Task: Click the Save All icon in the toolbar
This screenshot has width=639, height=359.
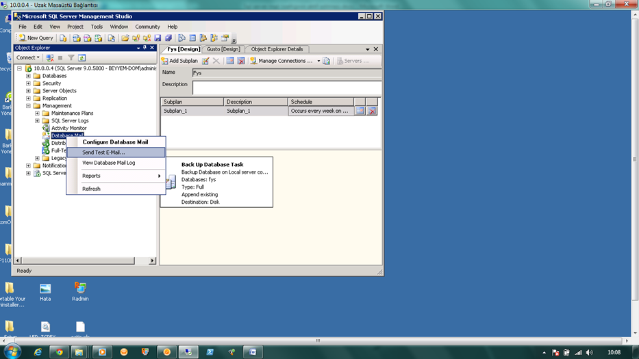Action: click(168, 38)
